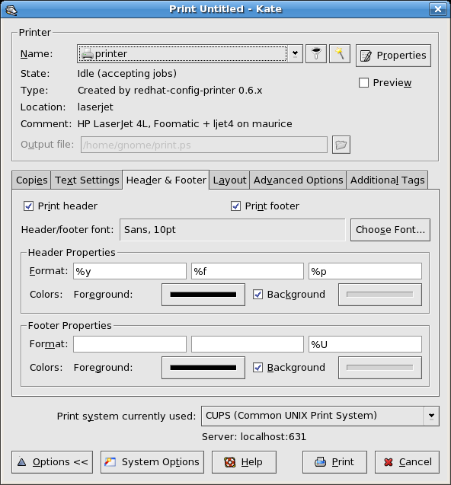Screen dimensions: 451x485
Task: Click the header format %f input field
Action: point(248,271)
